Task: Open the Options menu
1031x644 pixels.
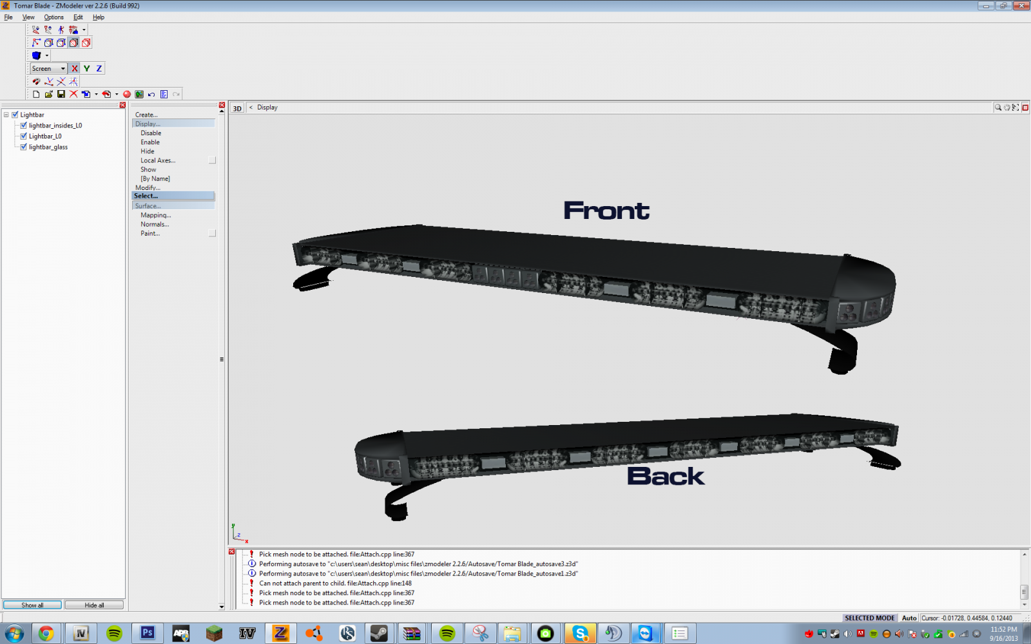Action: click(x=53, y=17)
